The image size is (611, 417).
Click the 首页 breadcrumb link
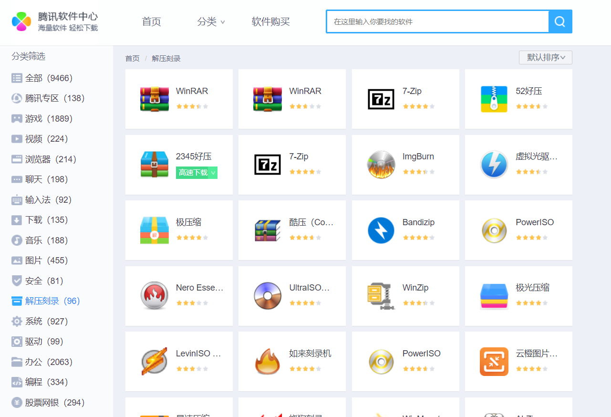click(132, 59)
